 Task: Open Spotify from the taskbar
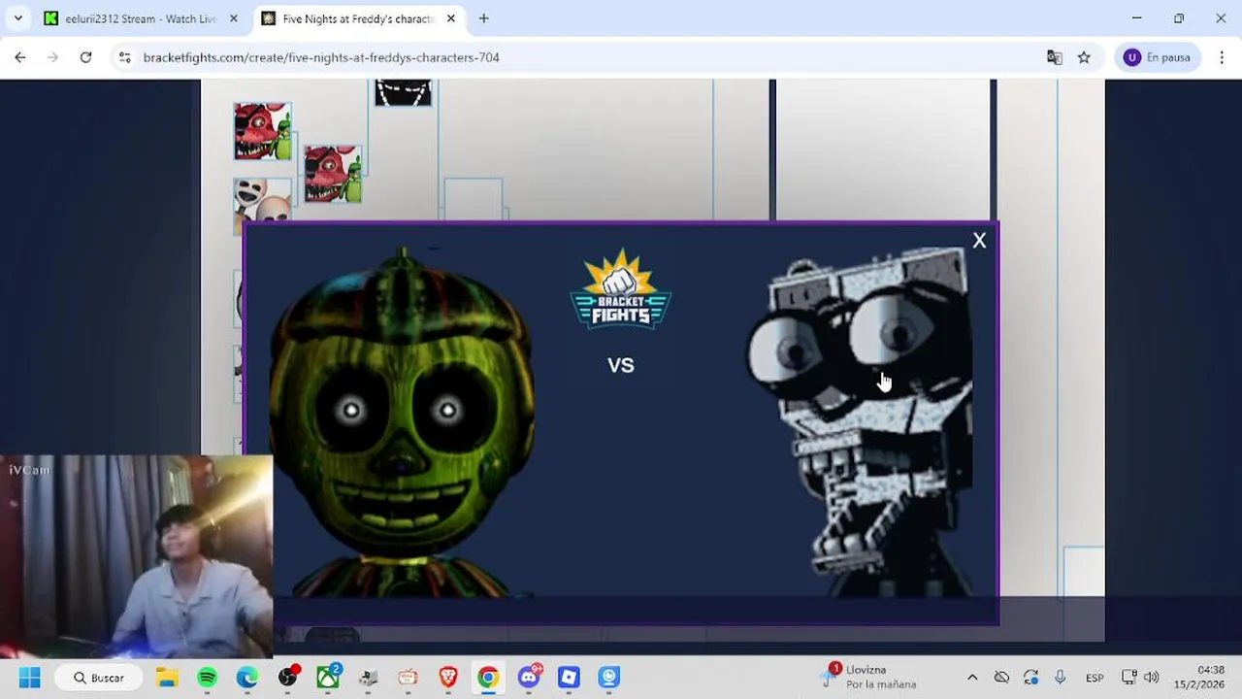tap(207, 678)
